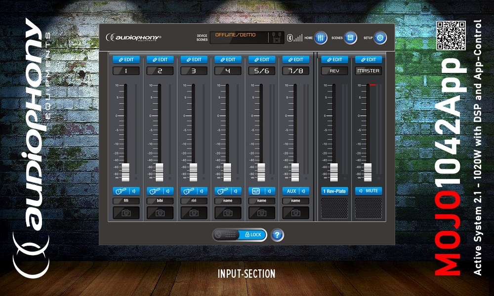Viewport: 494px width, 296px height.
Task: Toggle the MASTER MUTE button
Action: pyautogui.click(x=369, y=191)
